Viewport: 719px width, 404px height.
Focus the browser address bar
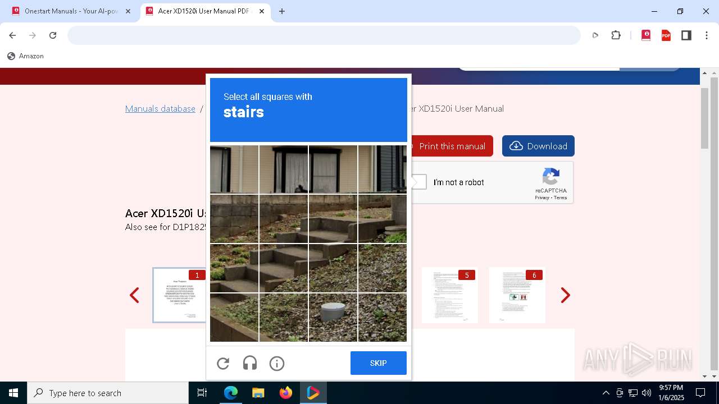click(324, 35)
